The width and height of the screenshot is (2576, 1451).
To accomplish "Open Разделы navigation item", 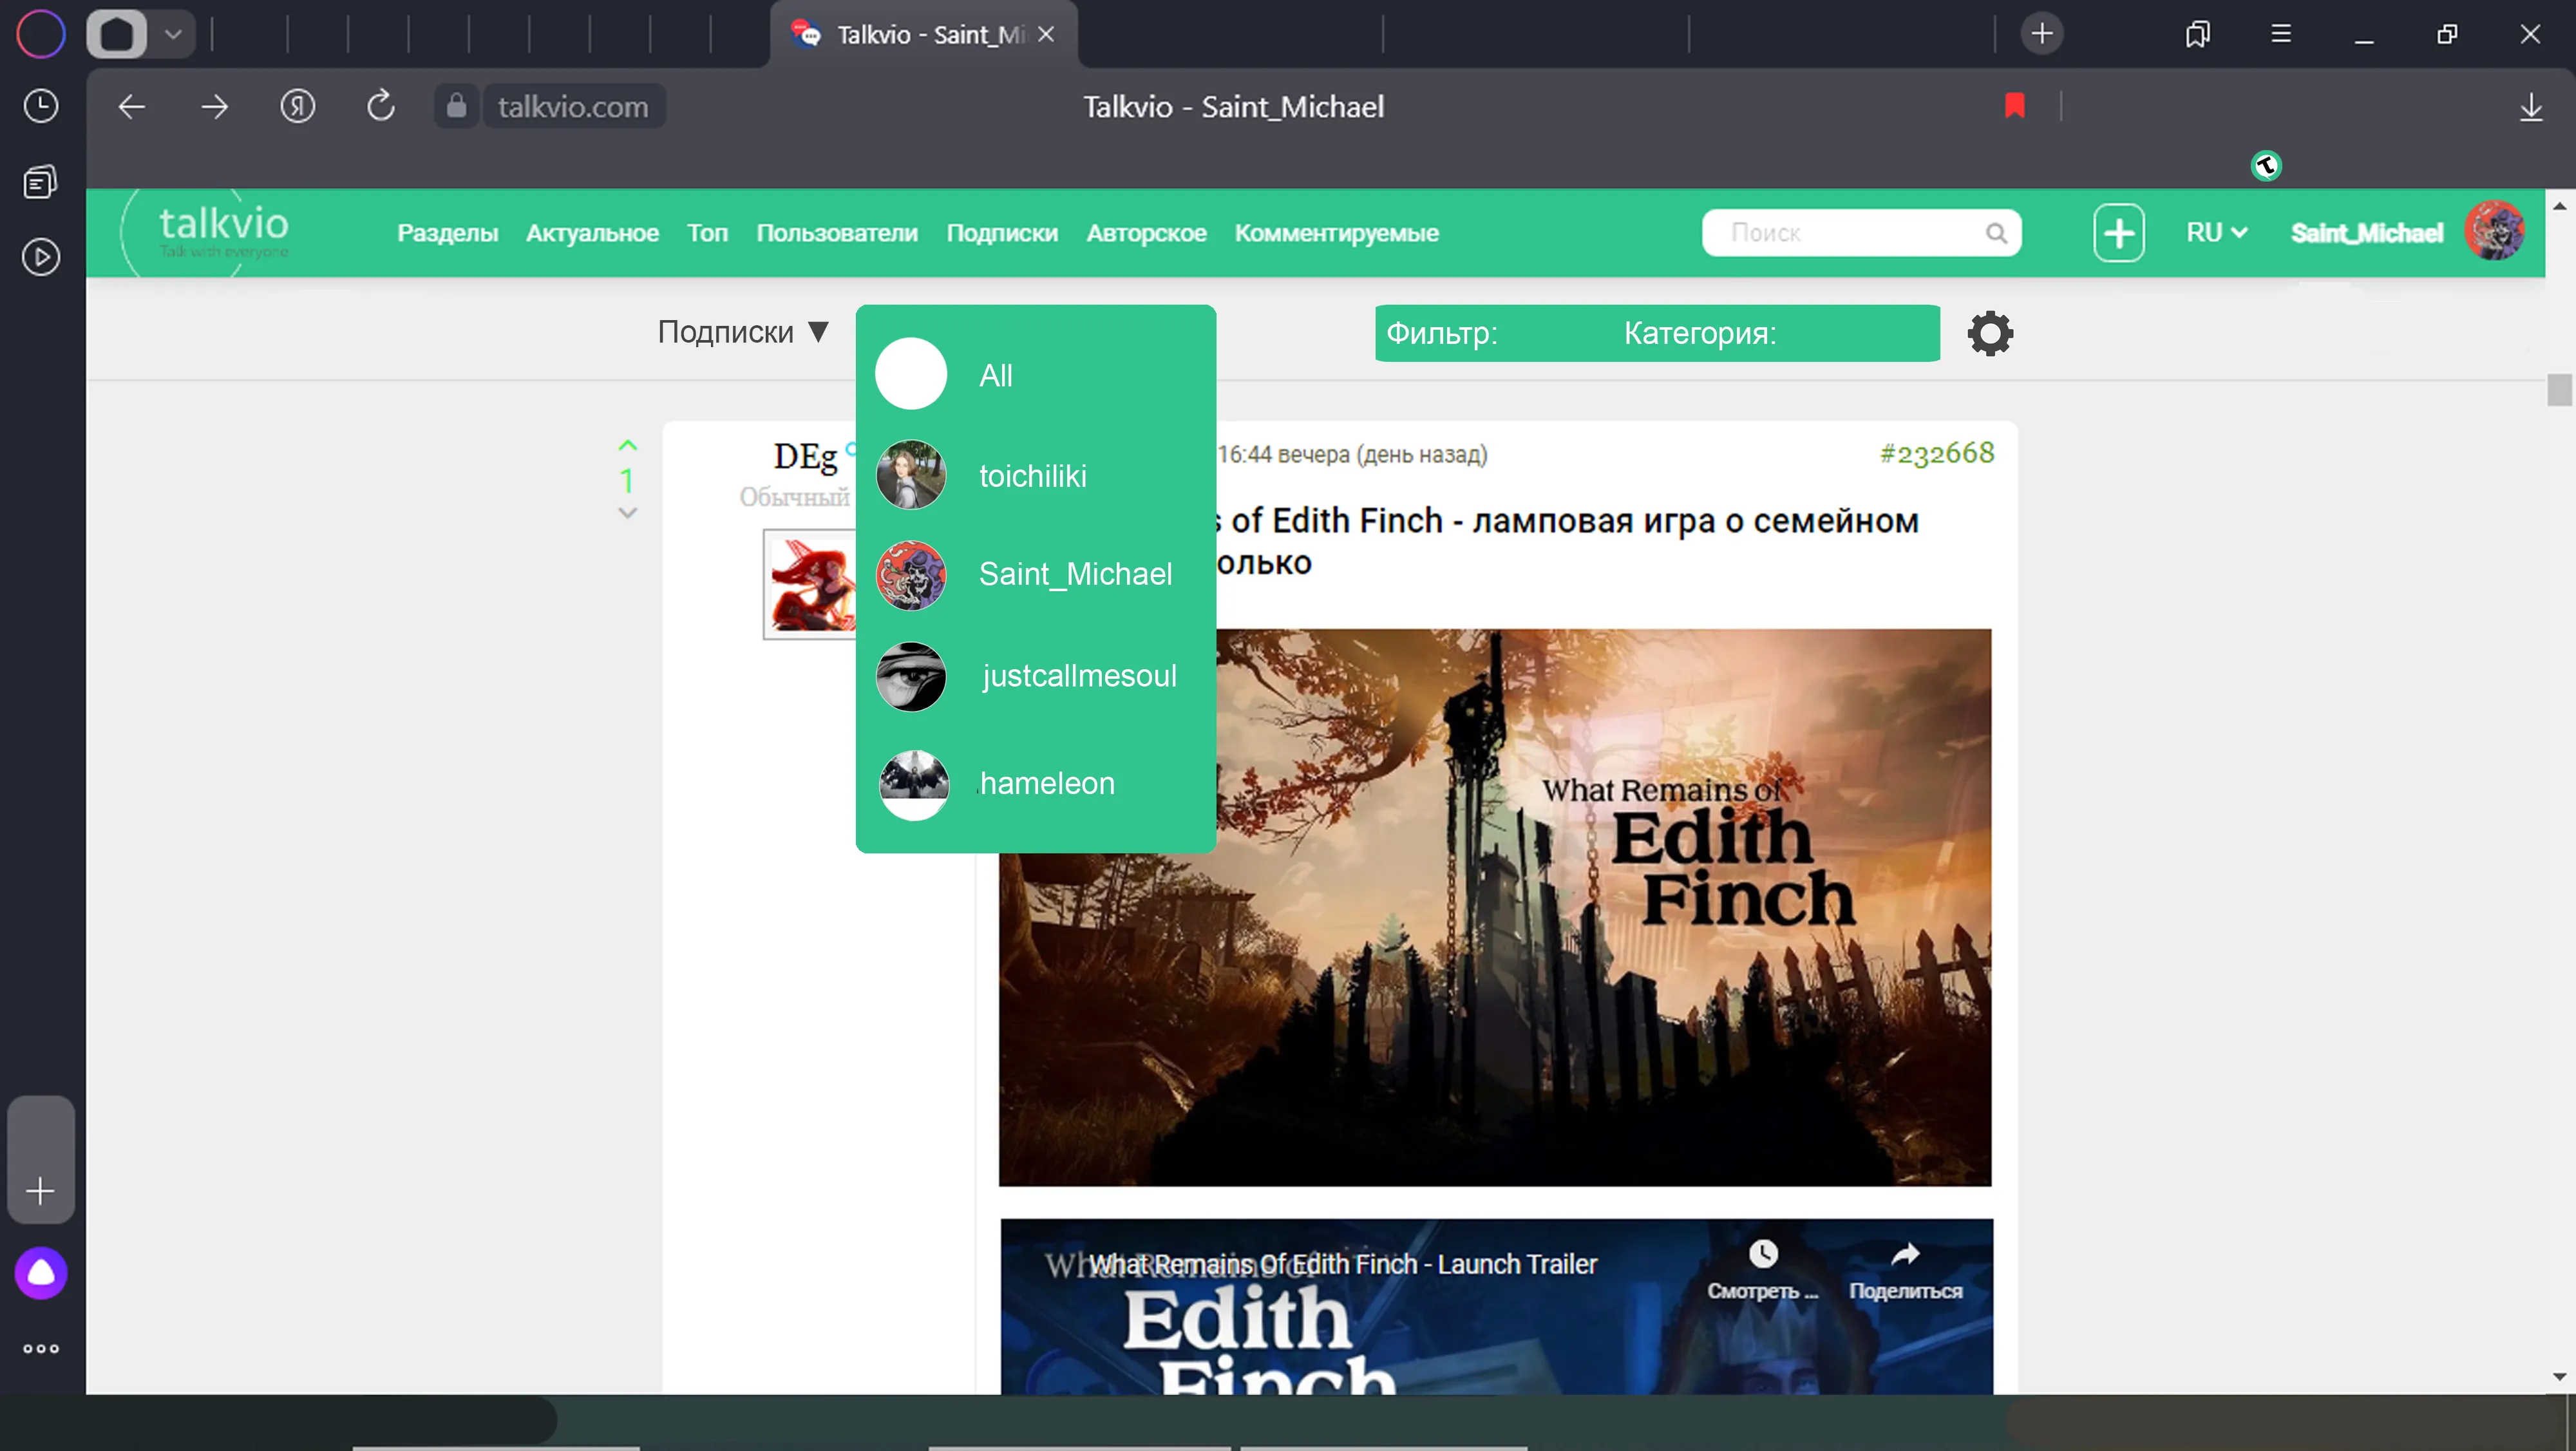I will click(448, 233).
